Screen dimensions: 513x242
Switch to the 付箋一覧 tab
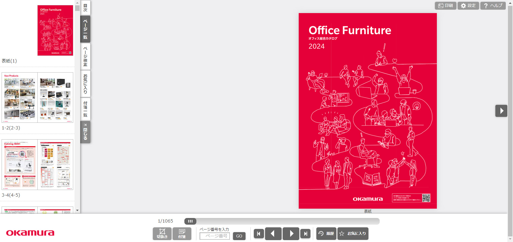pyautogui.click(x=85, y=109)
